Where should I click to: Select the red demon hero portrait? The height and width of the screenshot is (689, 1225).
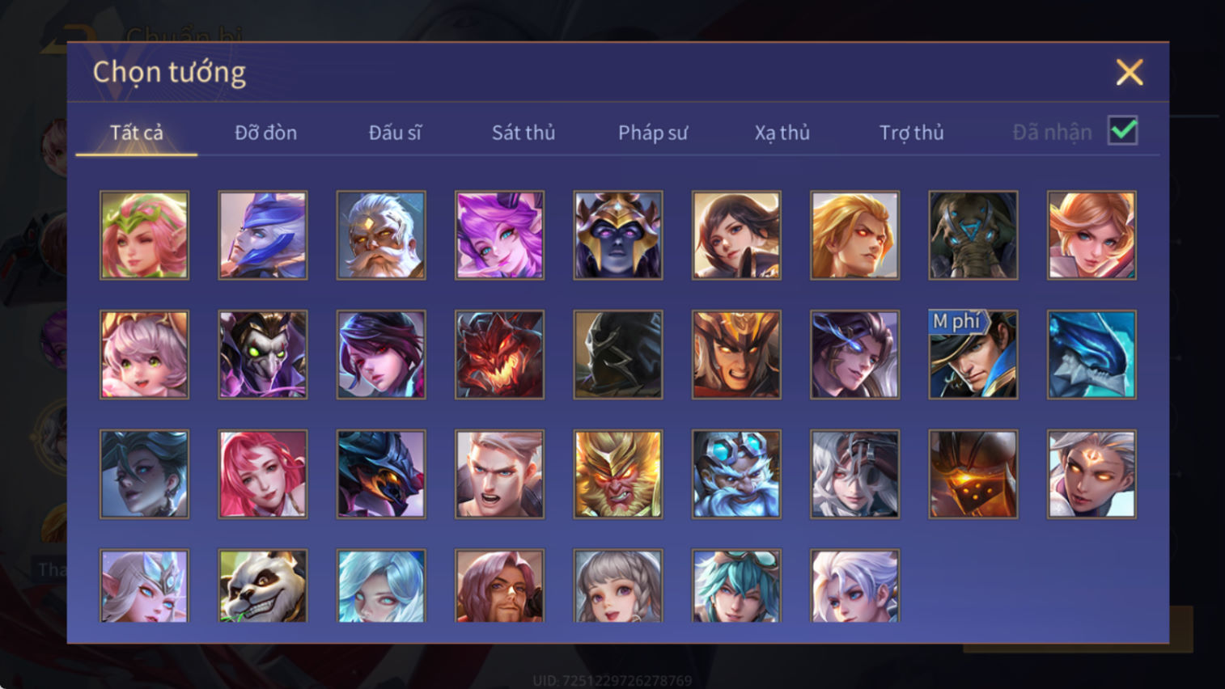pos(500,355)
